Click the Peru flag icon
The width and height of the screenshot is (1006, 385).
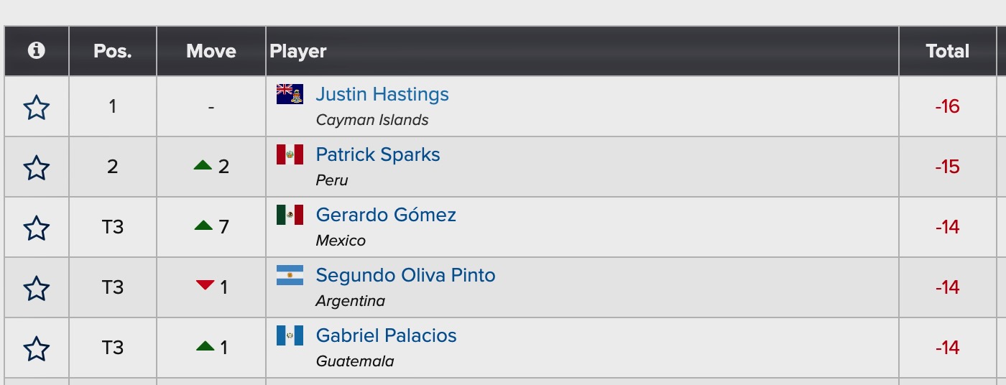point(290,154)
